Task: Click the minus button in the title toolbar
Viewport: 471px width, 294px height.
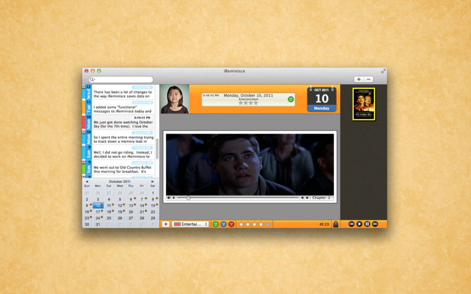Action: coord(369,79)
